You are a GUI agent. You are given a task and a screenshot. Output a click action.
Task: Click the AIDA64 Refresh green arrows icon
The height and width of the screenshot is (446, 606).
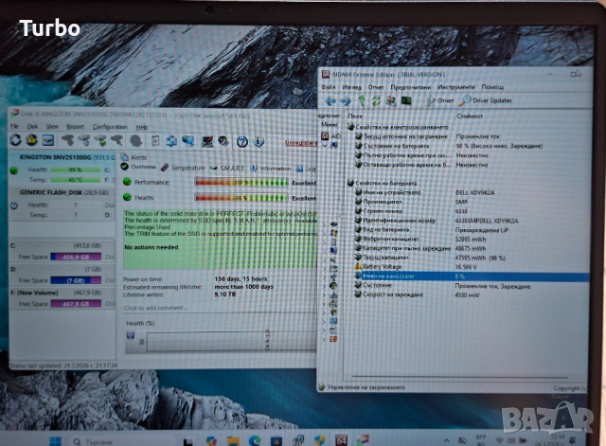click(376, 101)
